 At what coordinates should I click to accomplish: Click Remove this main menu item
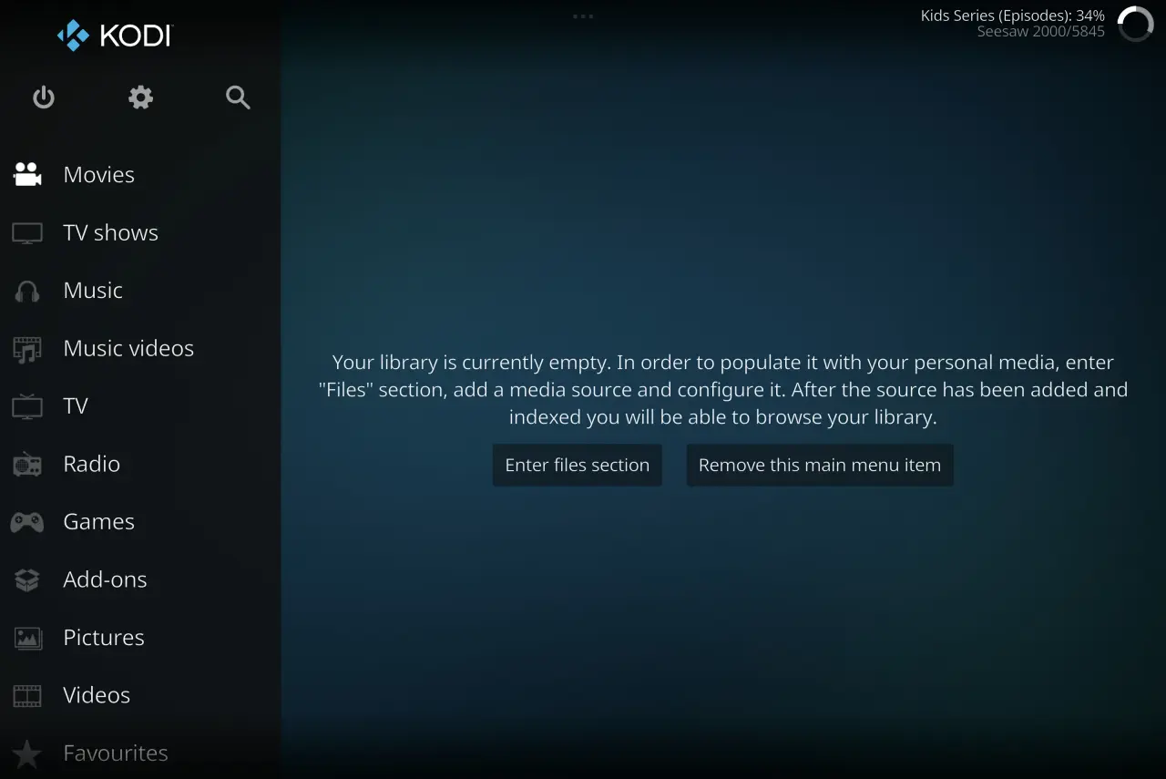click(820, 465)
